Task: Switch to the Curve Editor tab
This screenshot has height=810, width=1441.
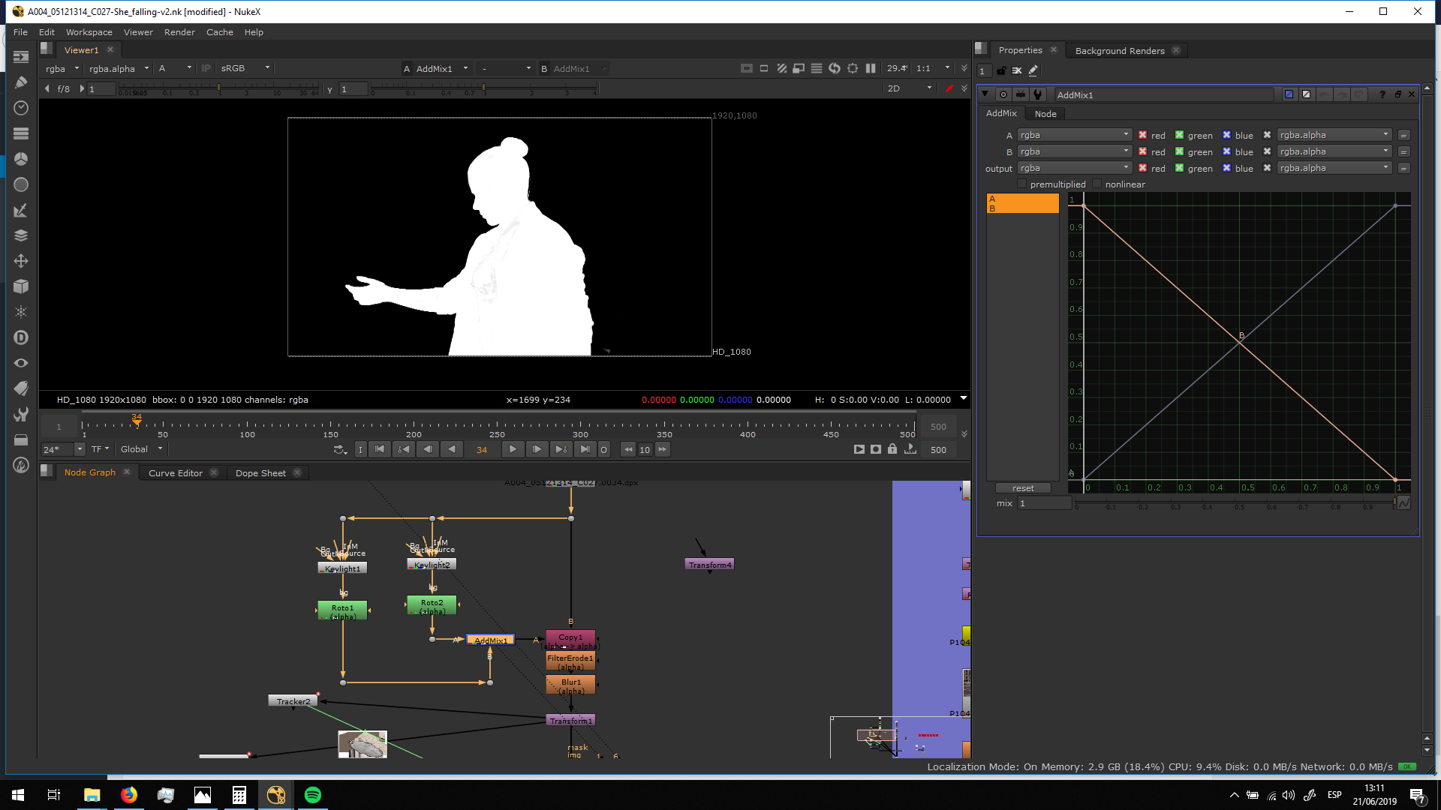Action: 176,472
